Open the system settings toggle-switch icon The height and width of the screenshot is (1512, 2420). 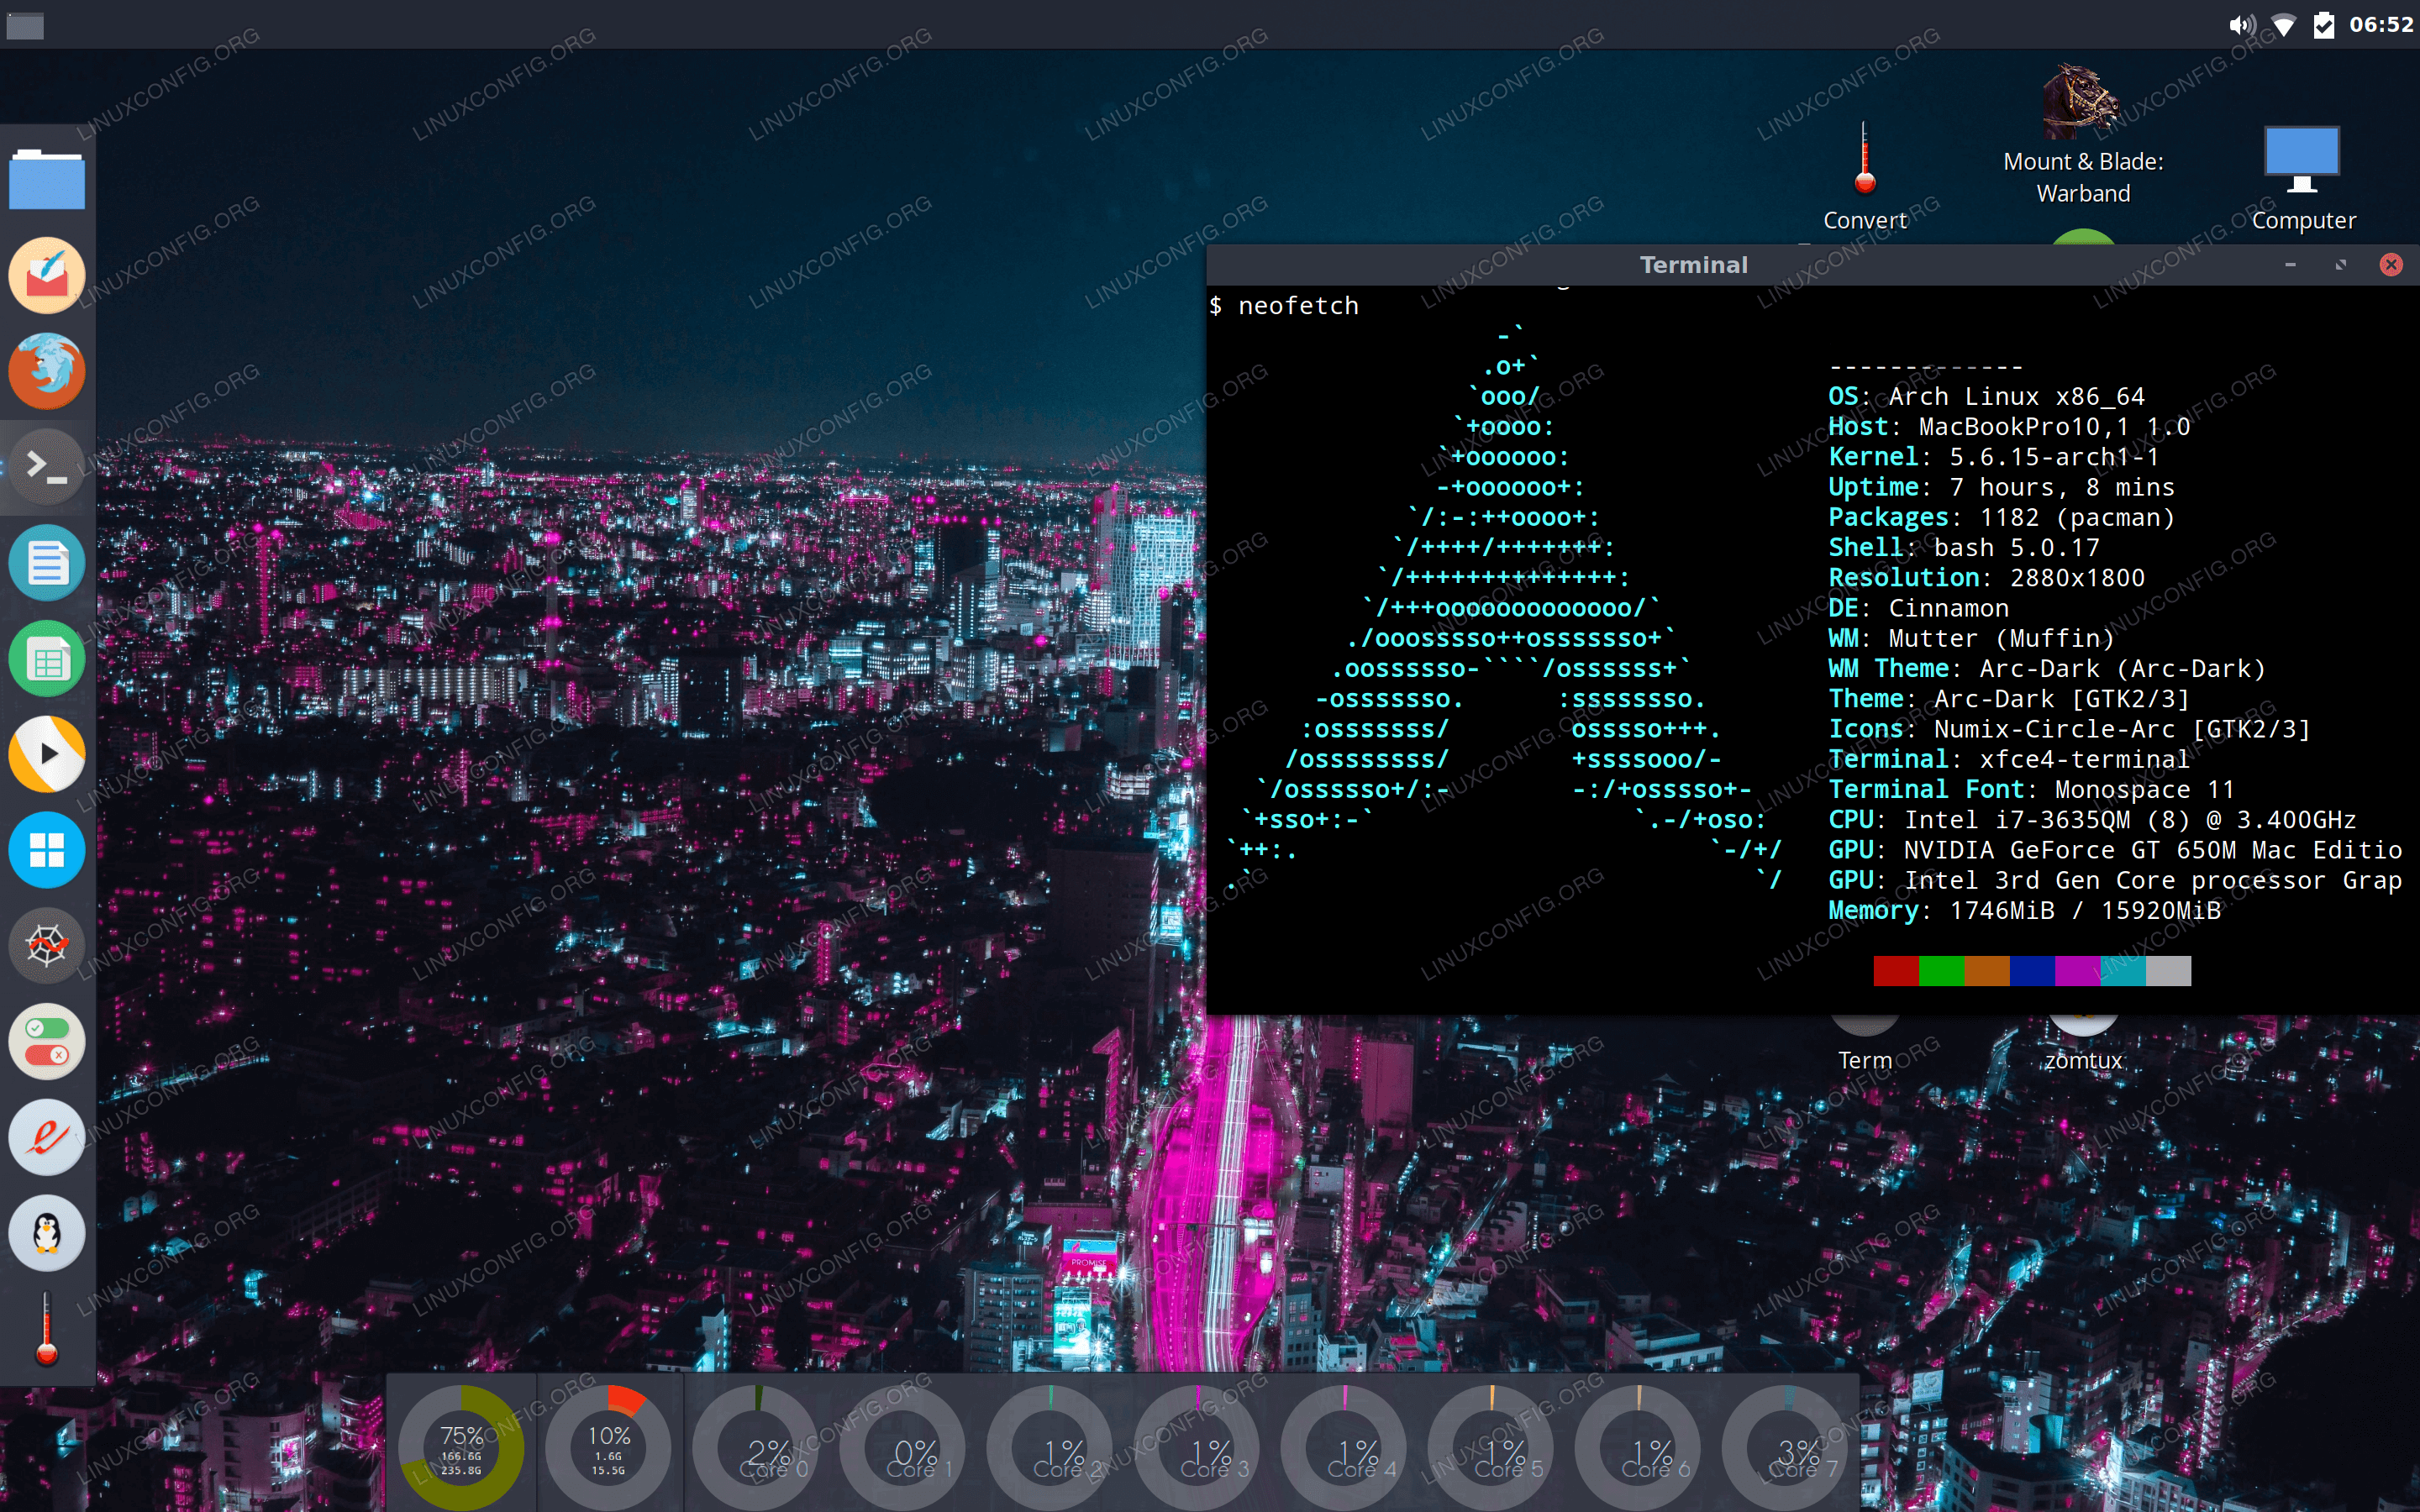coord(46,1041)
